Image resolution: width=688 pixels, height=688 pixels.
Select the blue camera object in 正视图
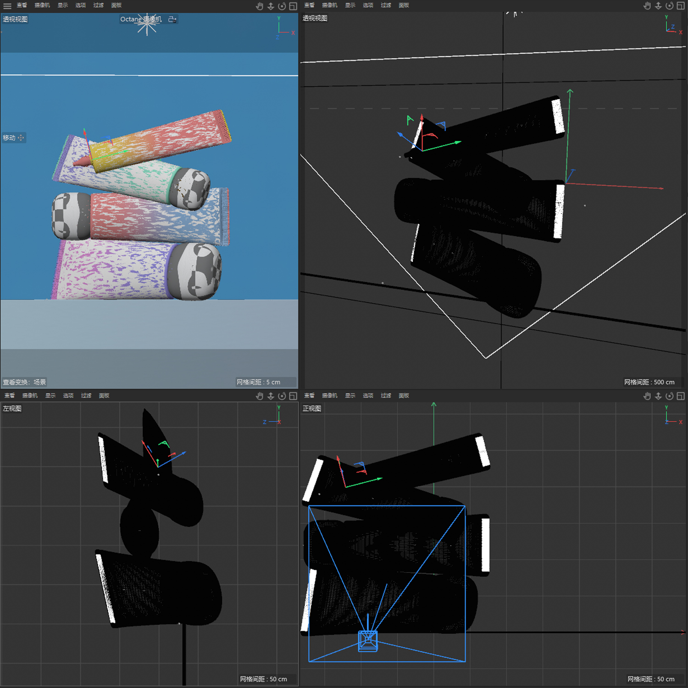click(x=368, y=640)
